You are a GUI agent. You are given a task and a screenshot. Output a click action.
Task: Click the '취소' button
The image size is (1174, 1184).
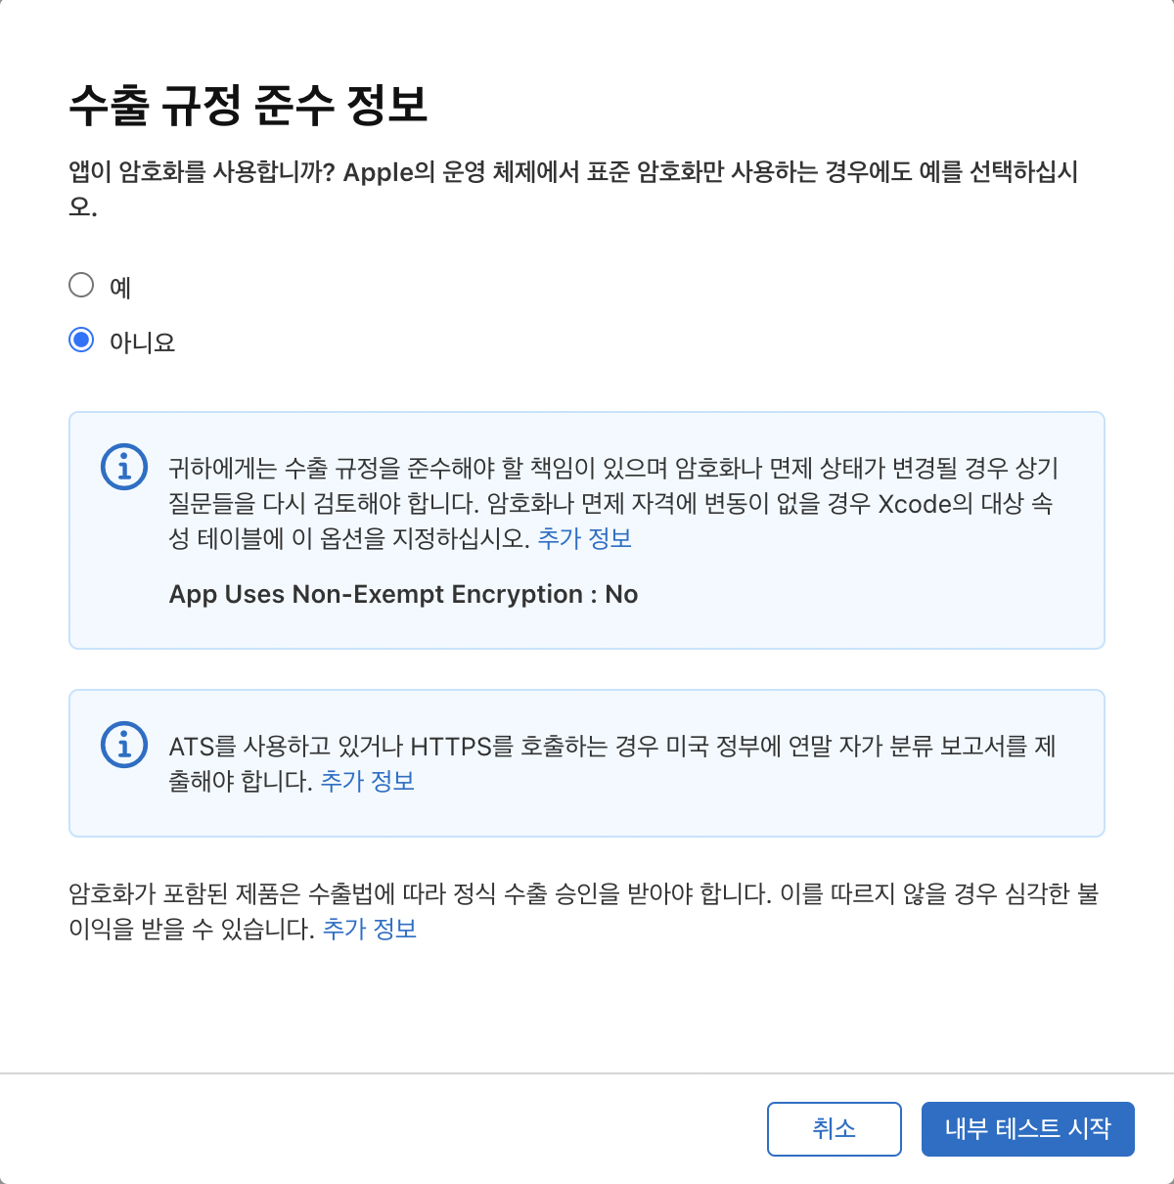(x=835, y=1129)
